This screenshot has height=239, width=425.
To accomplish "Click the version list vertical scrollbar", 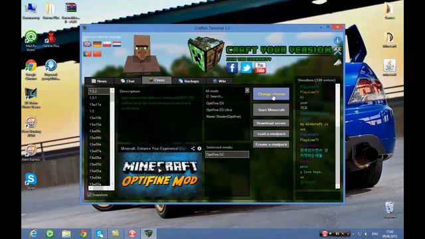I will tap(112, 137).
